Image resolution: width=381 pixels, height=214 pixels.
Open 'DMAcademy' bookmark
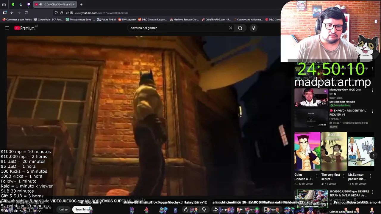coord(127,20)
